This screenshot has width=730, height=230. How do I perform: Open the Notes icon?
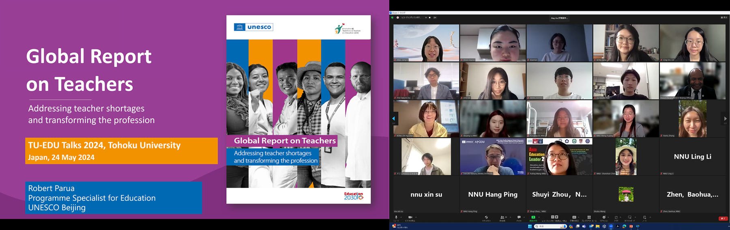pos(644,217)
